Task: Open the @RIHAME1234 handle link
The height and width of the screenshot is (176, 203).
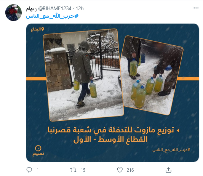Action: [x=54, y=9]
